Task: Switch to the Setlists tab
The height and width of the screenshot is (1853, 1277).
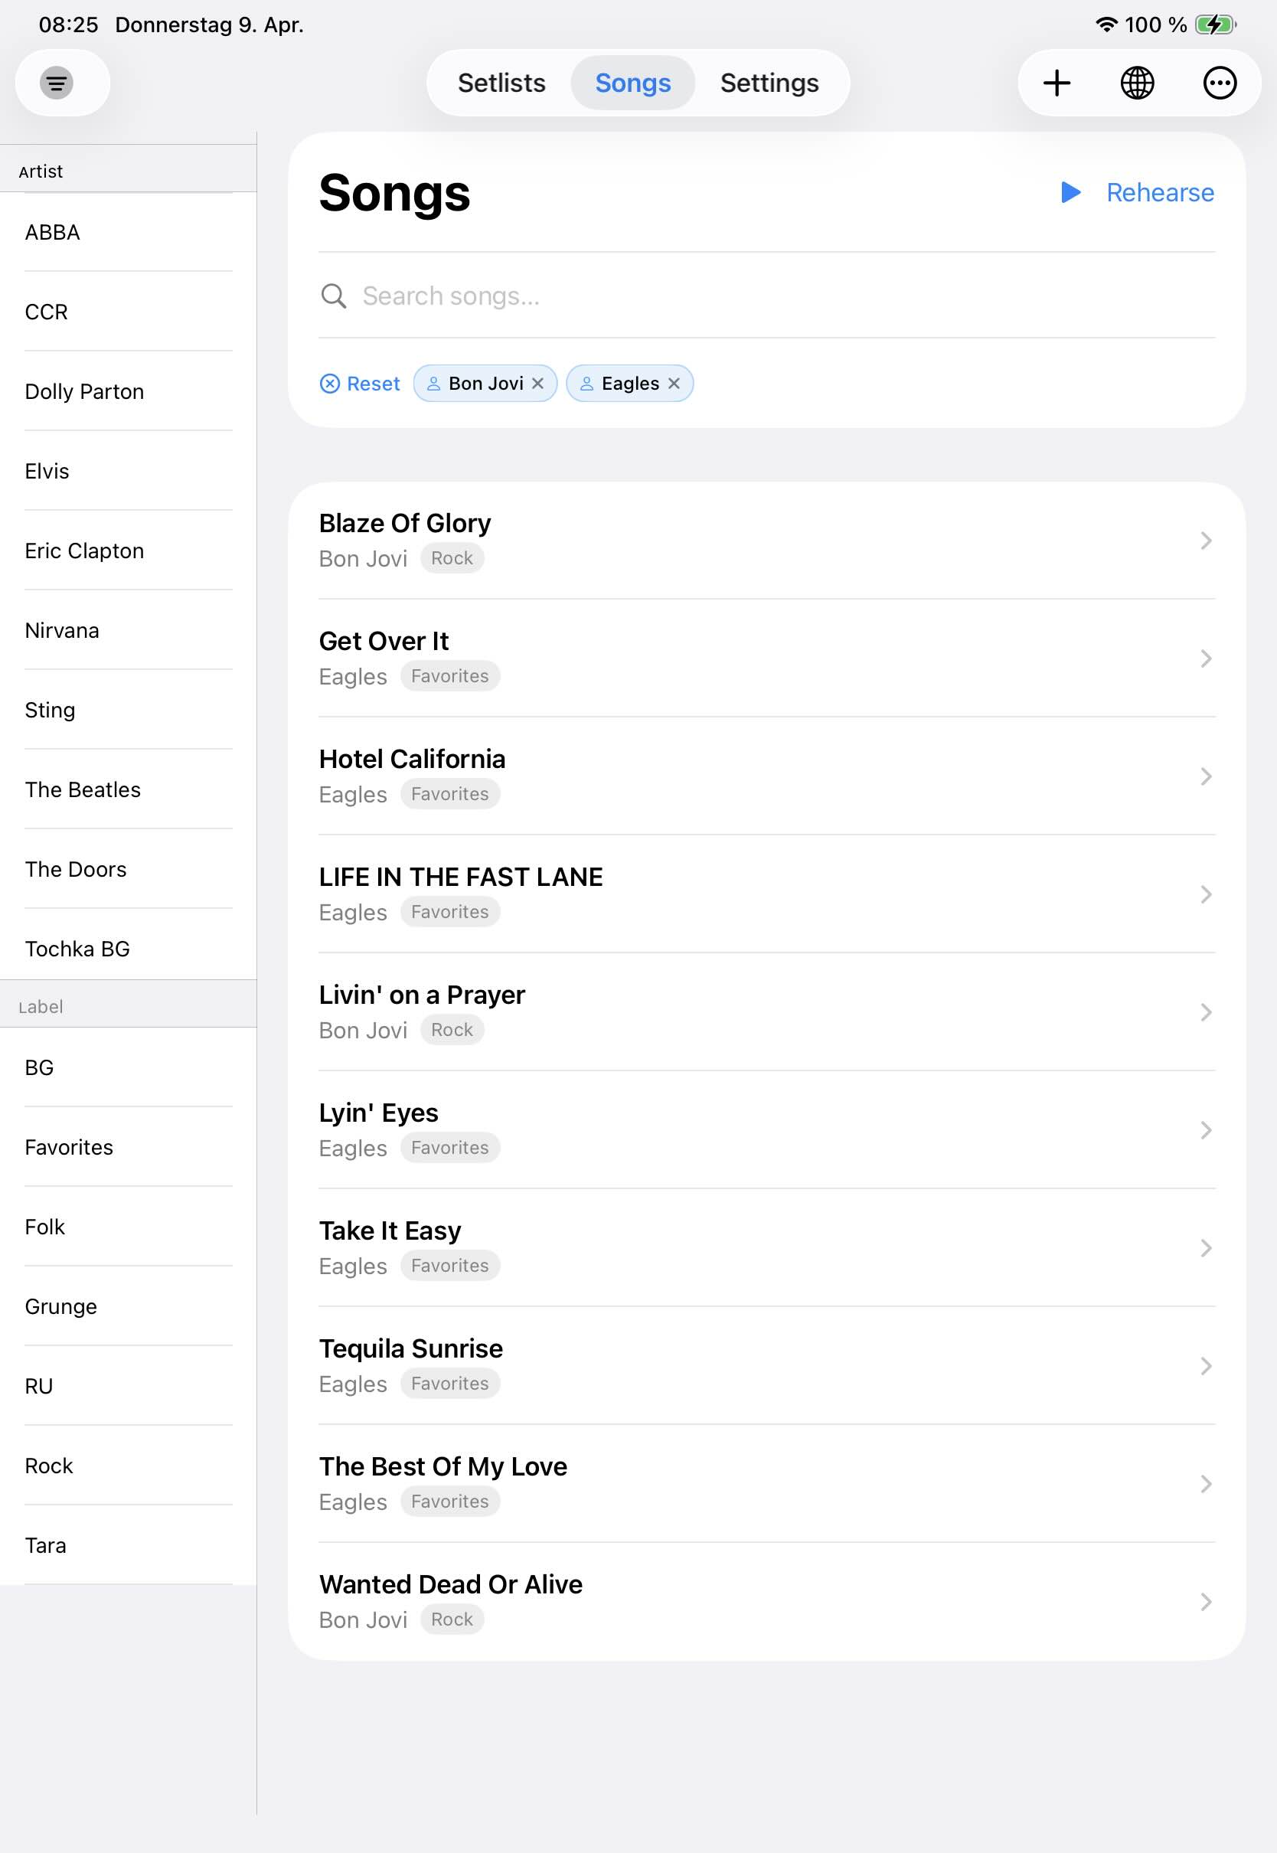Action: point(501,83)
